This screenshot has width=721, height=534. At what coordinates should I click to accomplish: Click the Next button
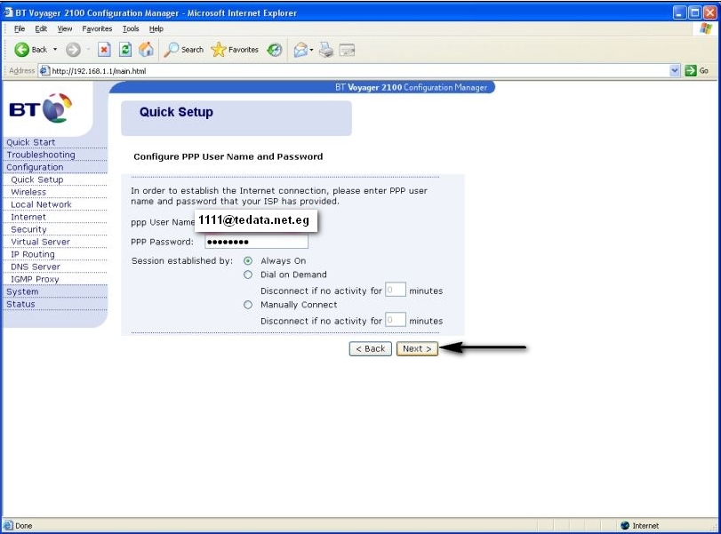(416, 348)
